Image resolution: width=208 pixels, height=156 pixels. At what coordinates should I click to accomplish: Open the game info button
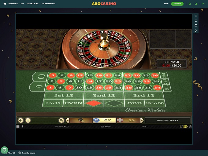point(28,120)
